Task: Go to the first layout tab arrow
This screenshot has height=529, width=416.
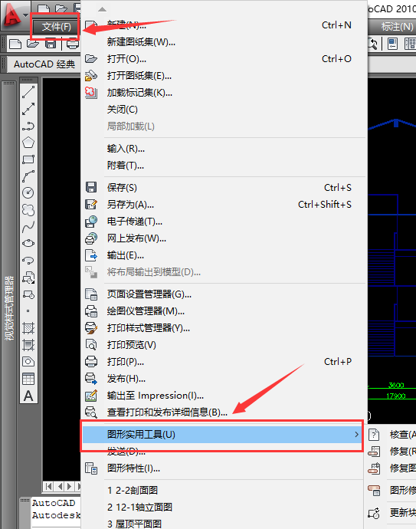Action: coord(48,486)
